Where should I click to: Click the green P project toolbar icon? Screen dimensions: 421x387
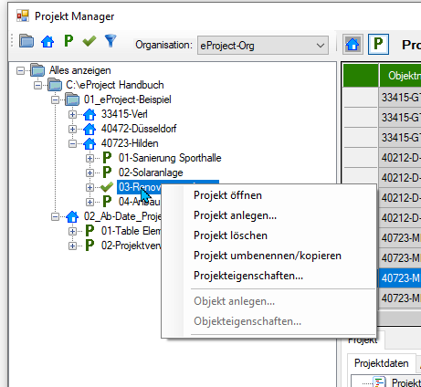point(68,40)
